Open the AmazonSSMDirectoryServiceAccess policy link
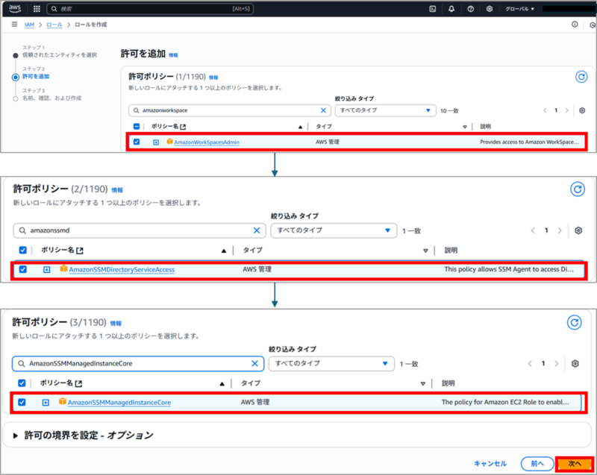This screenshot has height=475, width=597. tap(122, 270)
